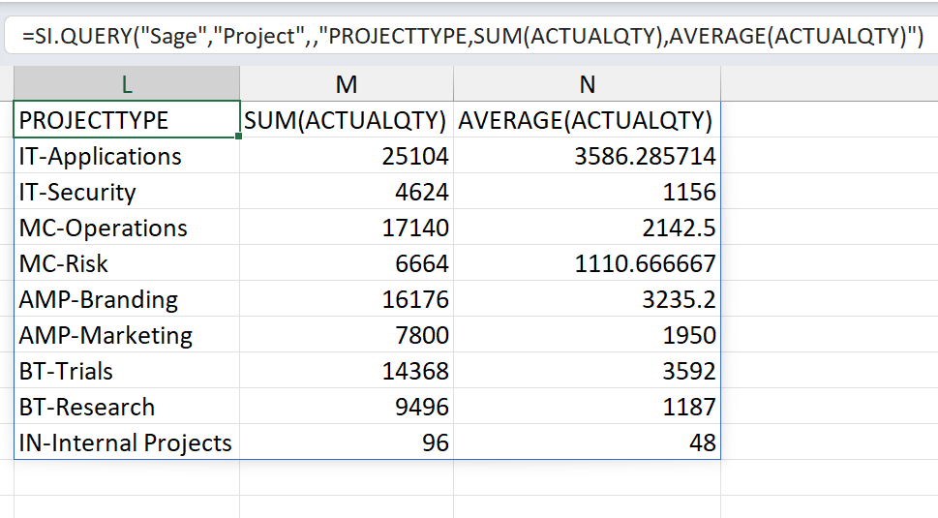This screenshot has height=518, width=938.
Task: Select column N header
Action: click(x=587, y=83)
